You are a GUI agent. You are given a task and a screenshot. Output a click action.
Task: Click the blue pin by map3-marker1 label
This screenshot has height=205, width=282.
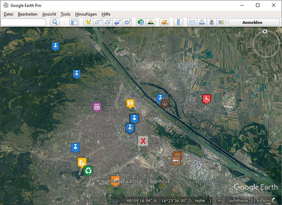click(x=134, y=119)
